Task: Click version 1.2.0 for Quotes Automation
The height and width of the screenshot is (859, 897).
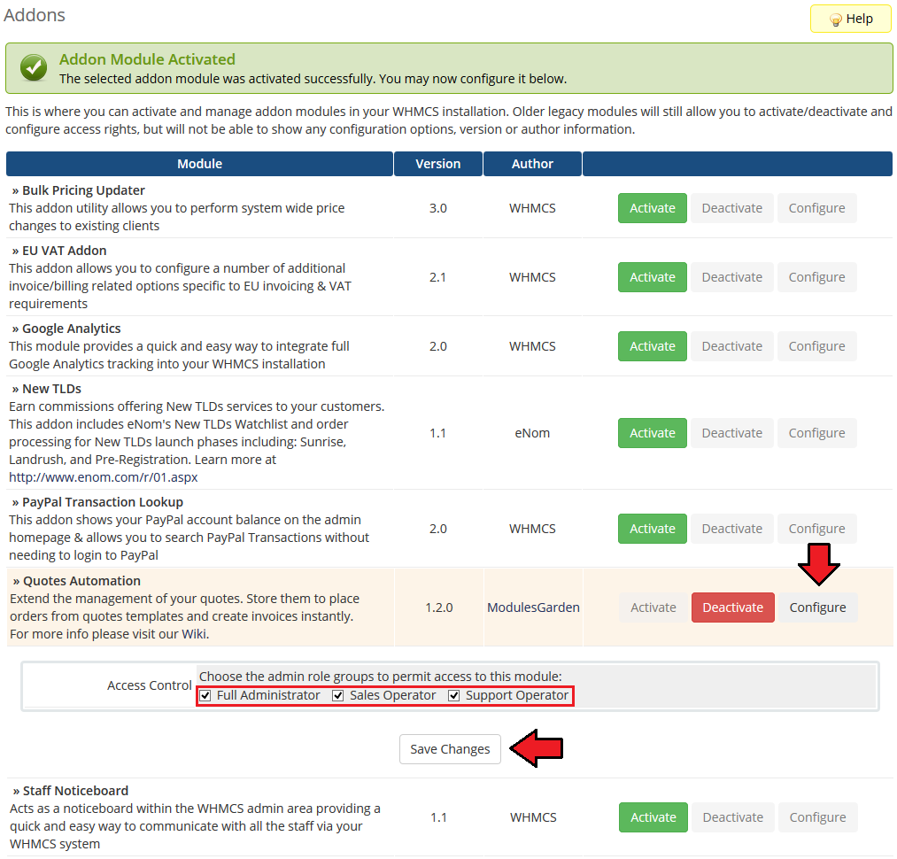Action: click(439, 607)
